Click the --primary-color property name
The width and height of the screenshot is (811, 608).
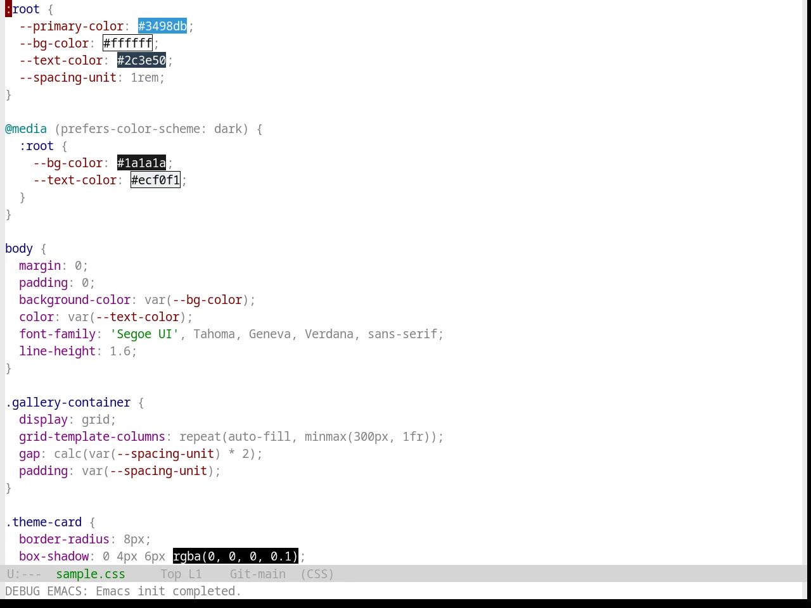71,26
